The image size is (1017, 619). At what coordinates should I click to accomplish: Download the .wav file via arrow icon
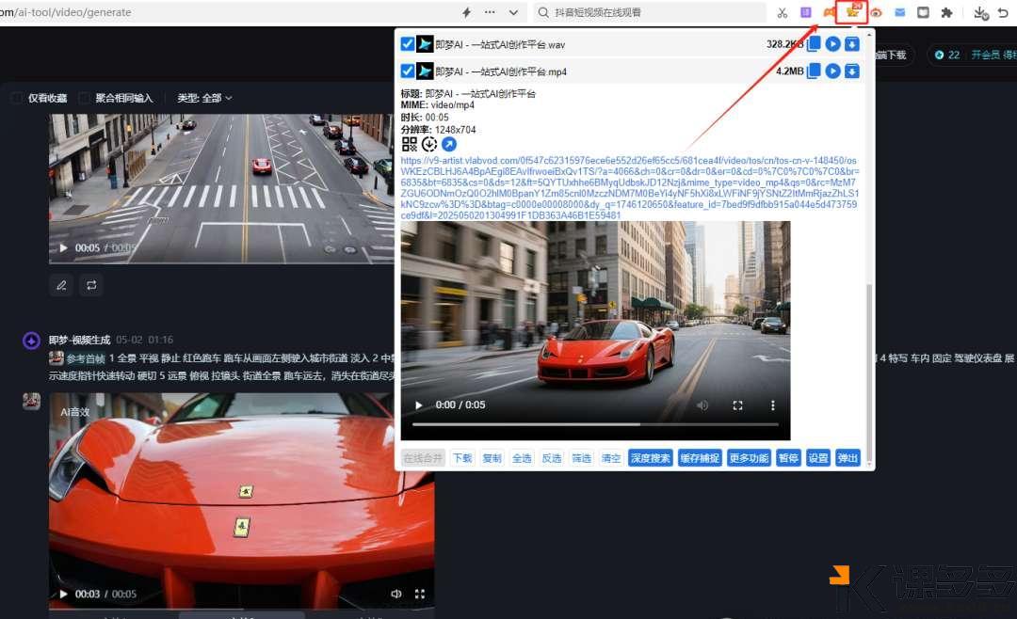coord(852,43)
